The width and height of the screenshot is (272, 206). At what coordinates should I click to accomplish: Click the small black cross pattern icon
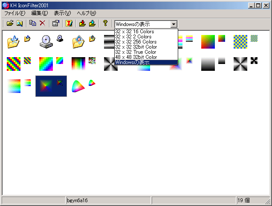(254, 61)
